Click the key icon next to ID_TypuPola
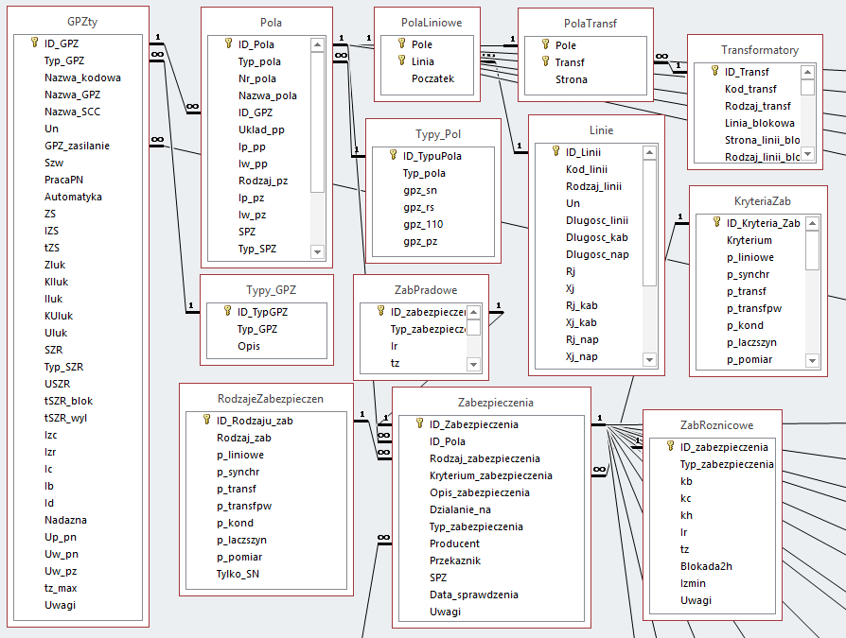The width and height of the screenshot is (846, 638). point(394,155)
